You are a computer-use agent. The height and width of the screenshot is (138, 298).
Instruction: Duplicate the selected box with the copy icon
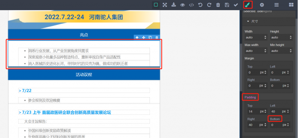click(150, 38)
